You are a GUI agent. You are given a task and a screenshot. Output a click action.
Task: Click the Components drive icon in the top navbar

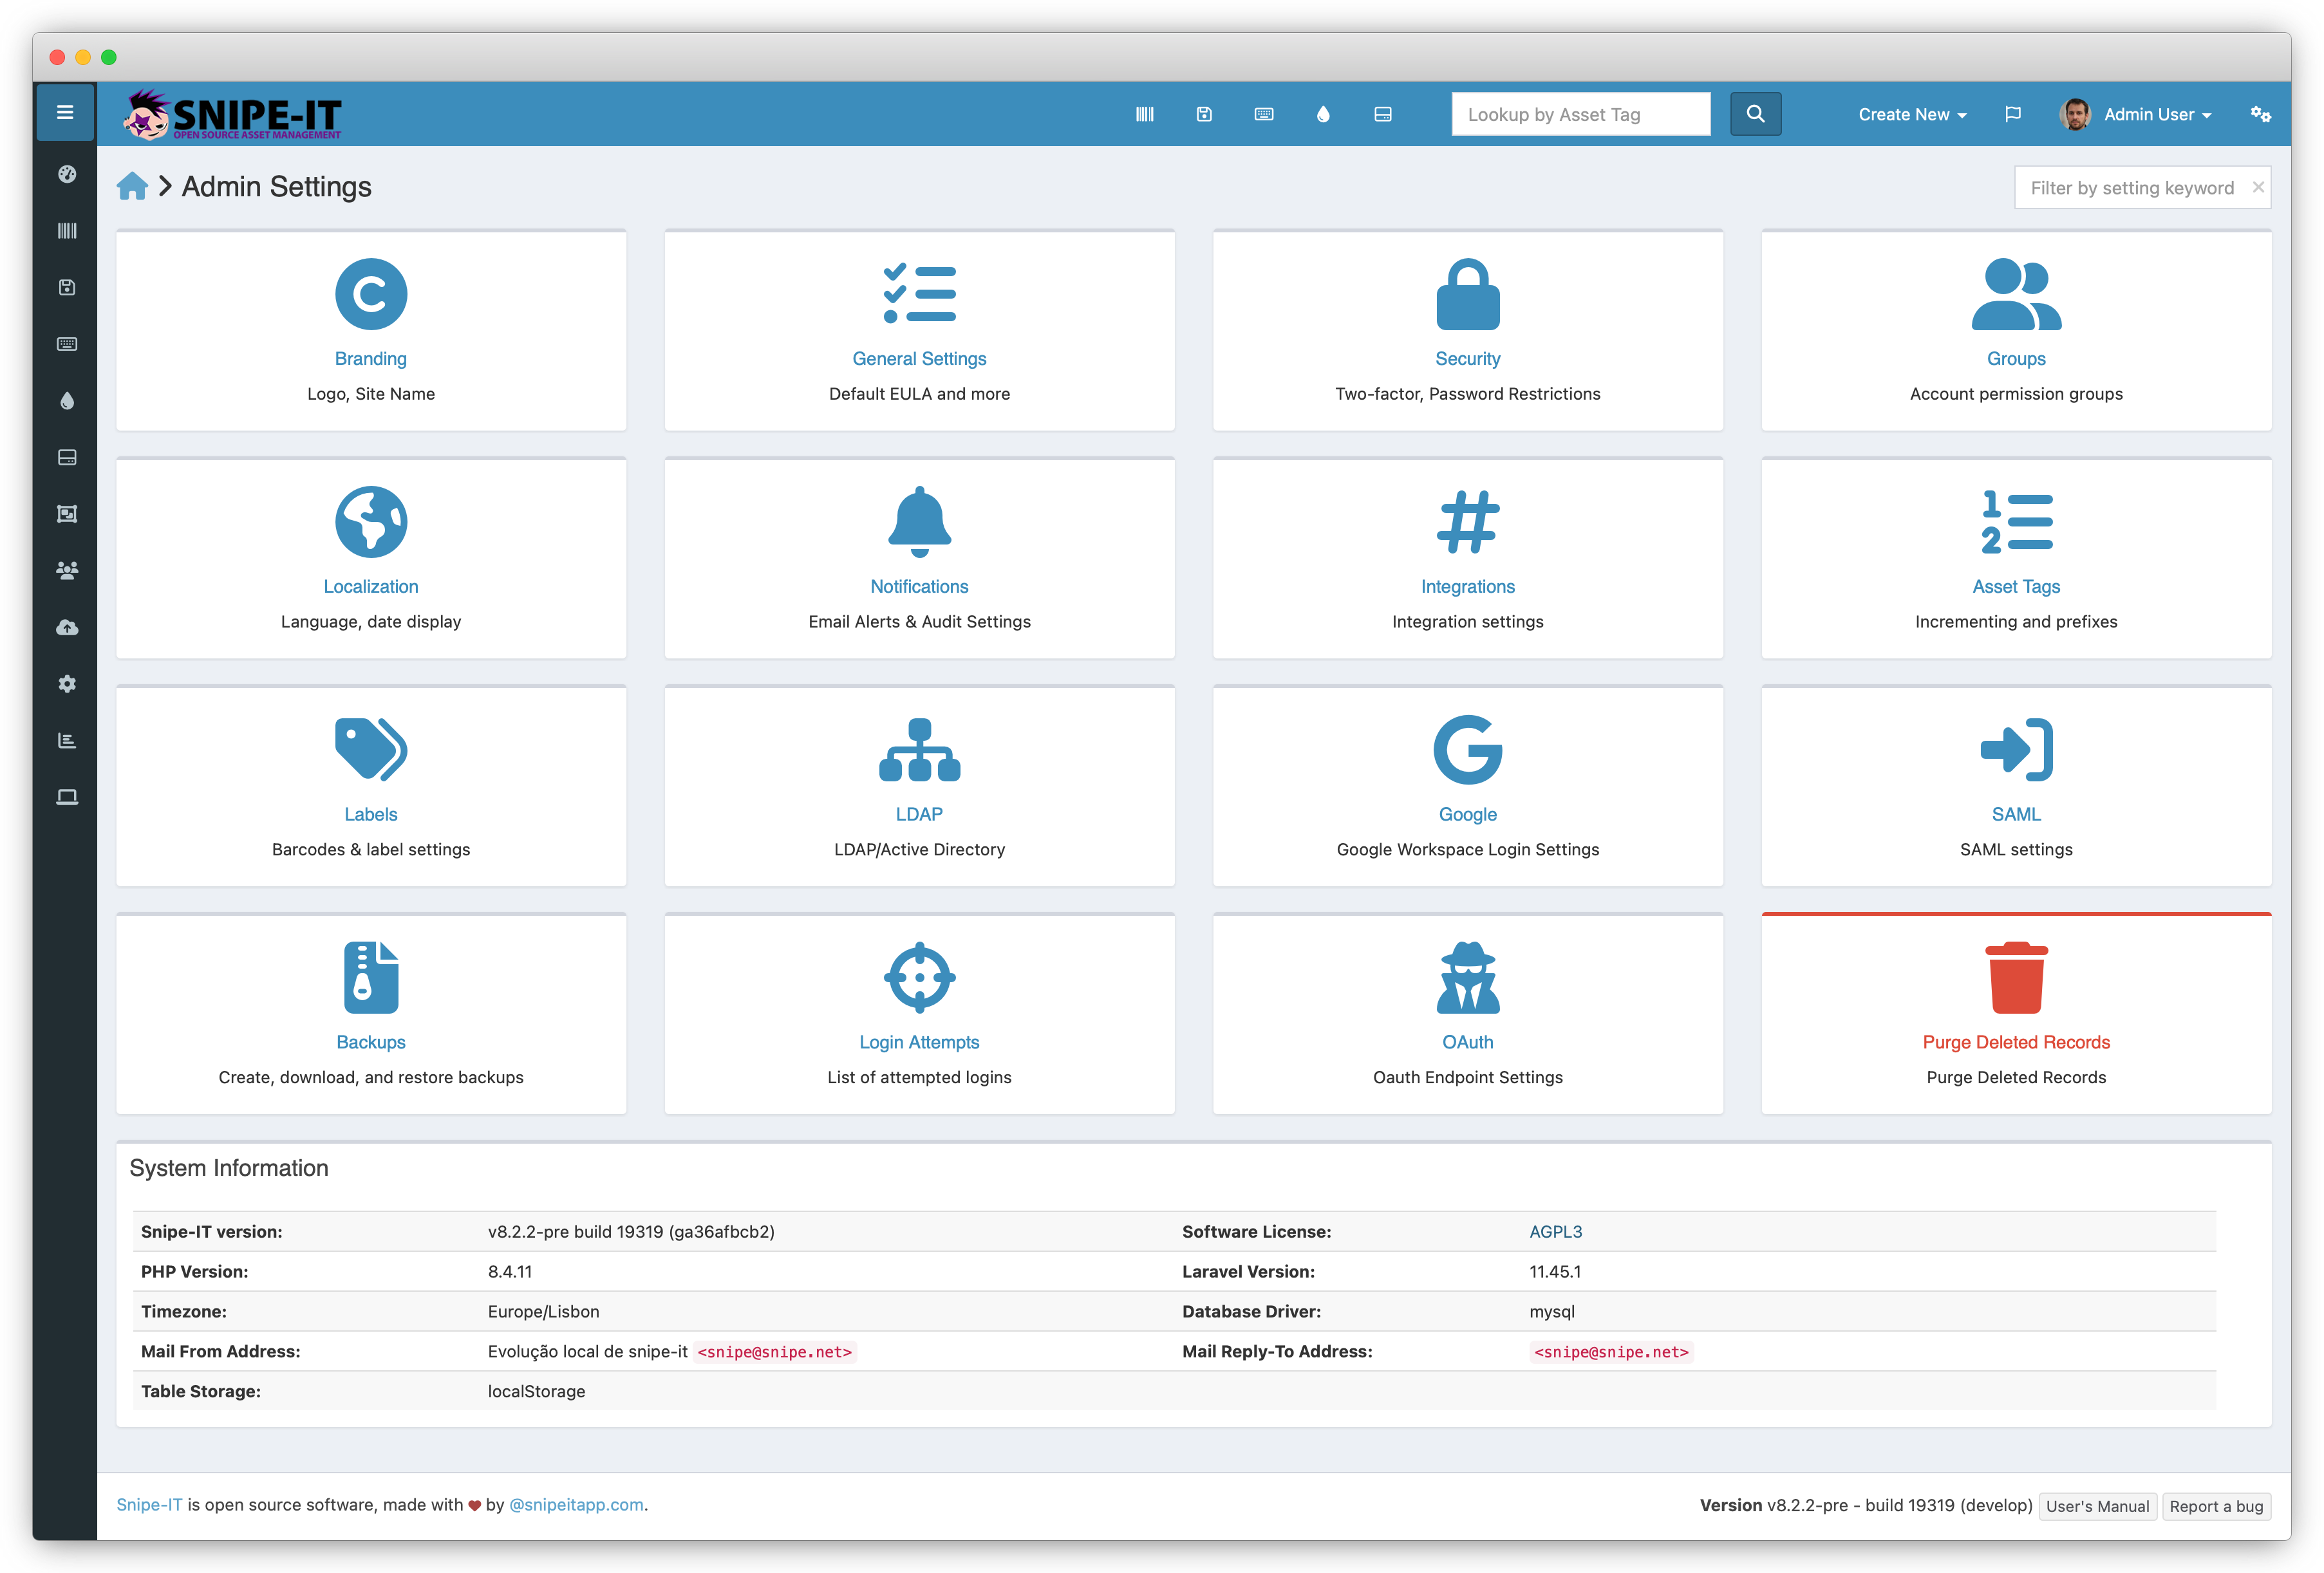coord(1383,114)
